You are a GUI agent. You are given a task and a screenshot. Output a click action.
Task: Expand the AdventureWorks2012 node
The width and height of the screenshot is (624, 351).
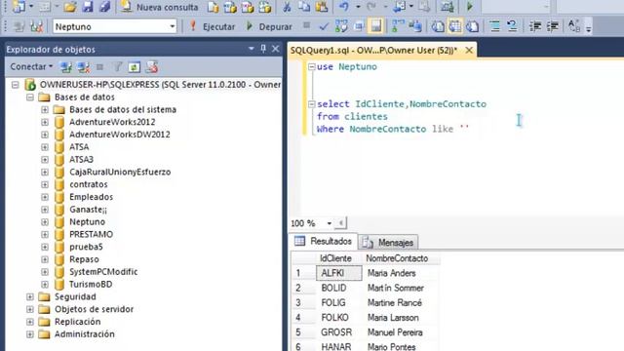pos(45,122)
